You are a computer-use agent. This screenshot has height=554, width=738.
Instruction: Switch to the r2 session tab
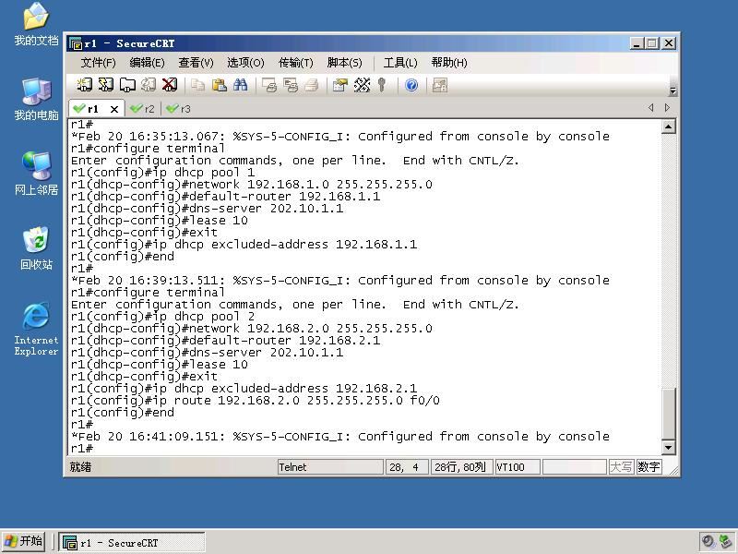[x=143, y=109]
